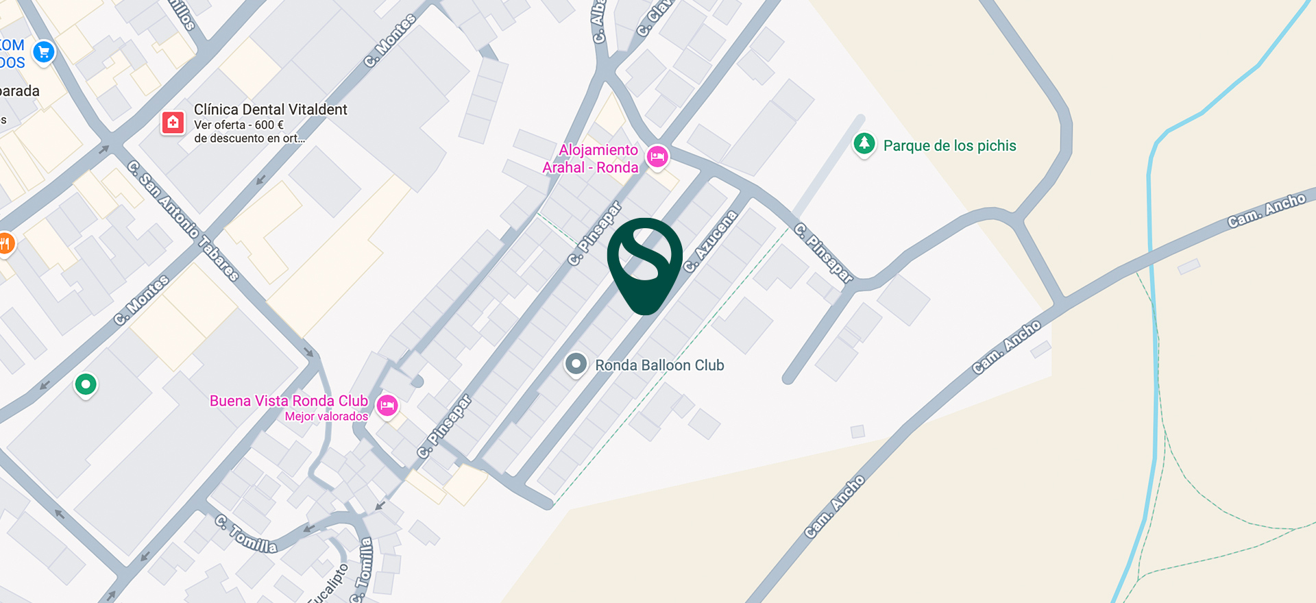This screenshot has height=603, width=1316.
Task: Click the green circle marker near C. Montes
Action: 86,384
